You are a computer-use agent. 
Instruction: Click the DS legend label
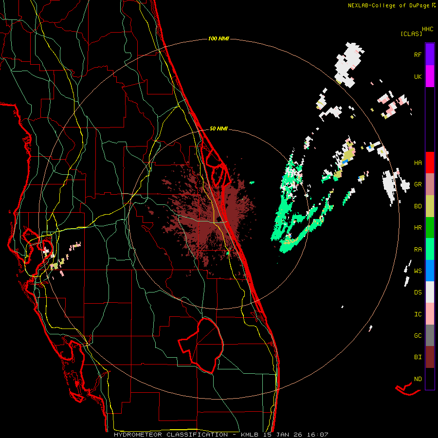pos(418,292)
